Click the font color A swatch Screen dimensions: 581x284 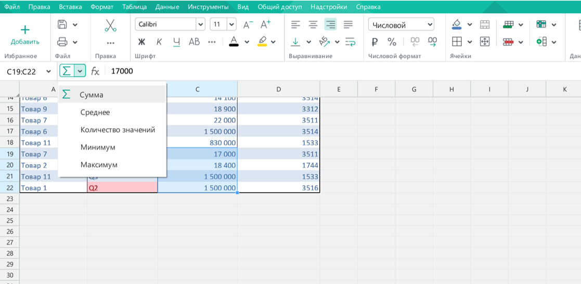[234, 41]
